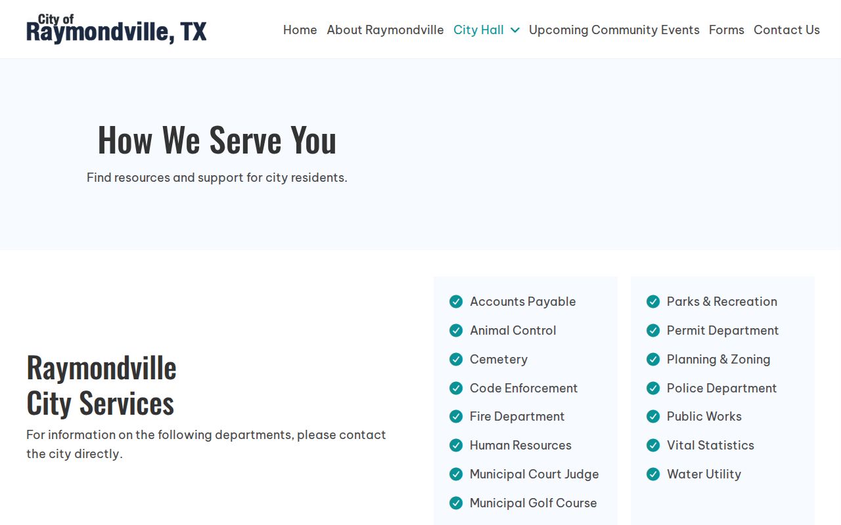Click the checkmark icon beside Public Works
The height and width of the screenshot is (525, 841).
click(x=653, y=416)
